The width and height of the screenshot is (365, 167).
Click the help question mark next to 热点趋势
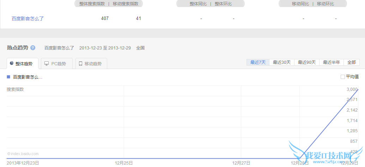33,48
